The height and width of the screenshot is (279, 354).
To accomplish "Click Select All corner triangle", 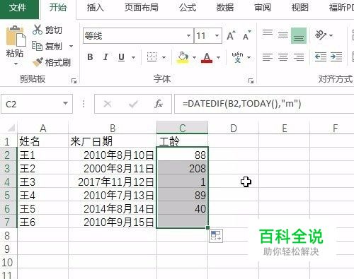I will pyautogui.click(x=11, y=128).
